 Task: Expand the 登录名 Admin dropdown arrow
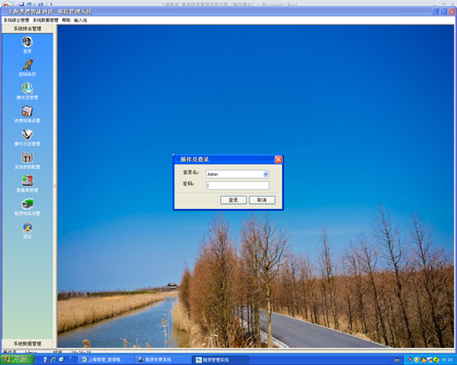[x=266, y=174]
